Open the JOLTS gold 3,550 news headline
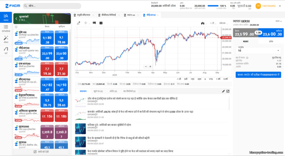The height and width of the screenshot is (156, 285). [x=140, y=112]
